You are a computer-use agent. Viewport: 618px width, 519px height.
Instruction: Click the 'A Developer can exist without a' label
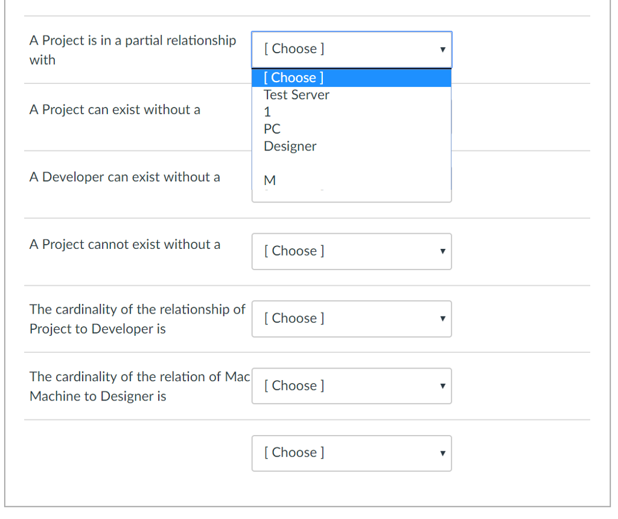tap(124, 177)
